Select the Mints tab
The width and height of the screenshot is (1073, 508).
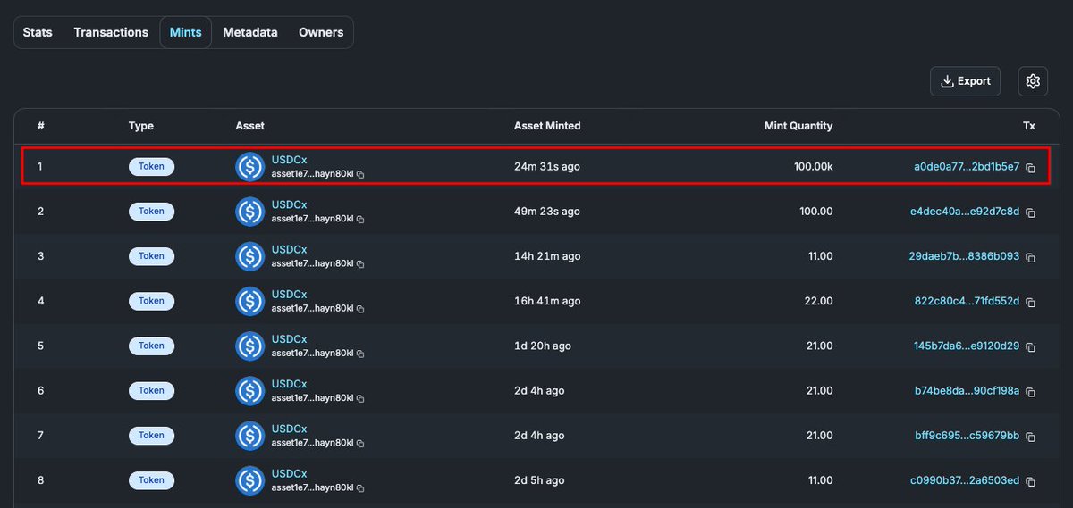185,32
